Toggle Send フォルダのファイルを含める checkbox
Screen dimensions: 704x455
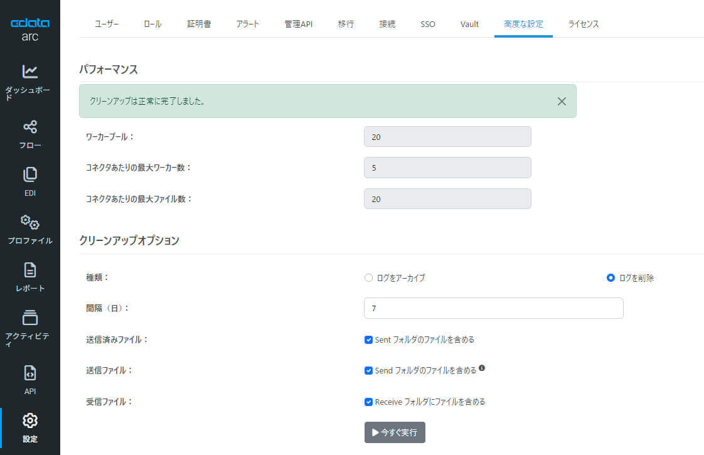coord(368,370)
